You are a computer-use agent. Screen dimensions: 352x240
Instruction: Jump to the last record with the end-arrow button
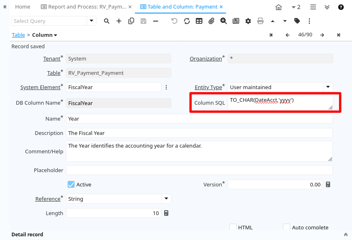coord(339,35)
